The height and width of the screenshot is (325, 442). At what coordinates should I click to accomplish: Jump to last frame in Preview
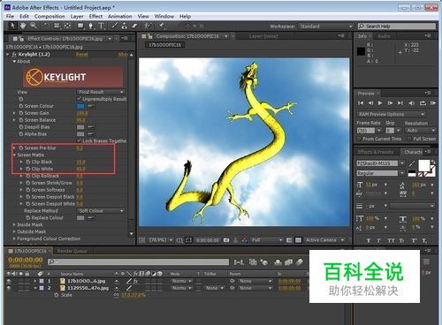point(400,103)
